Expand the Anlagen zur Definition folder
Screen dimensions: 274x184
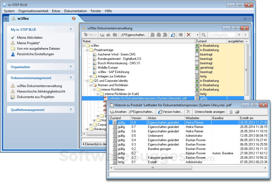click(x=91, y=76)
